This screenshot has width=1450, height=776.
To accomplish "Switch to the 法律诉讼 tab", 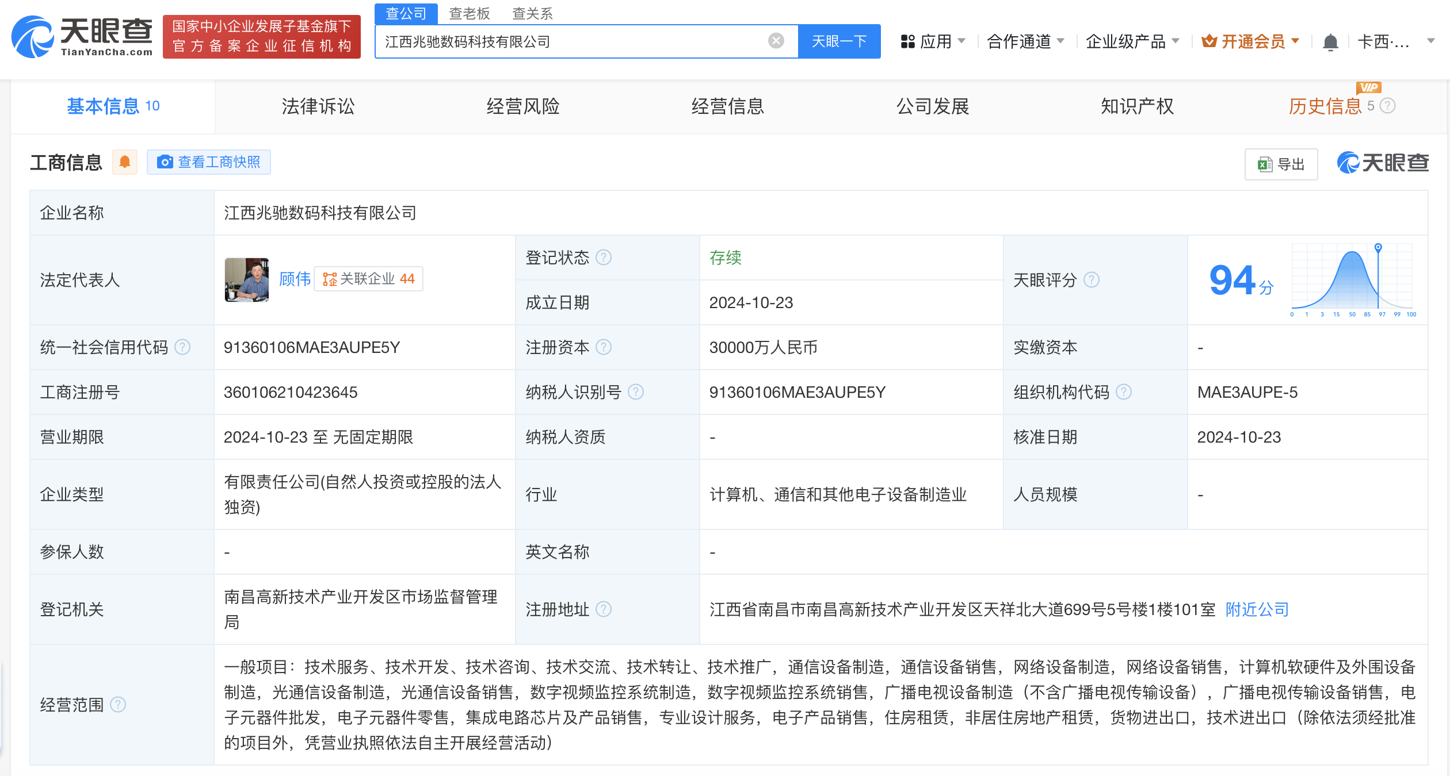I will (318, 106).
